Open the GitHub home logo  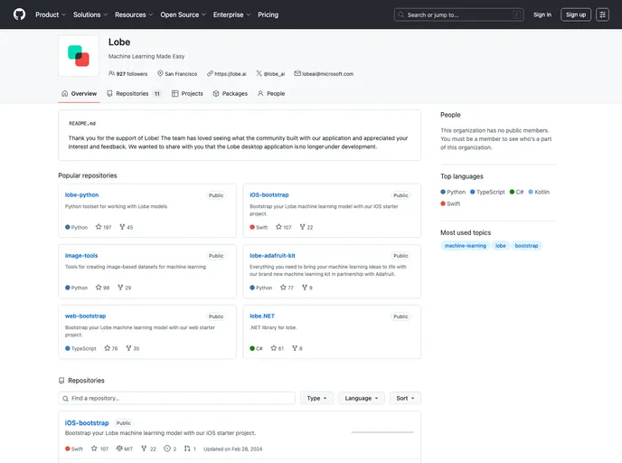[x=19, y=14]
